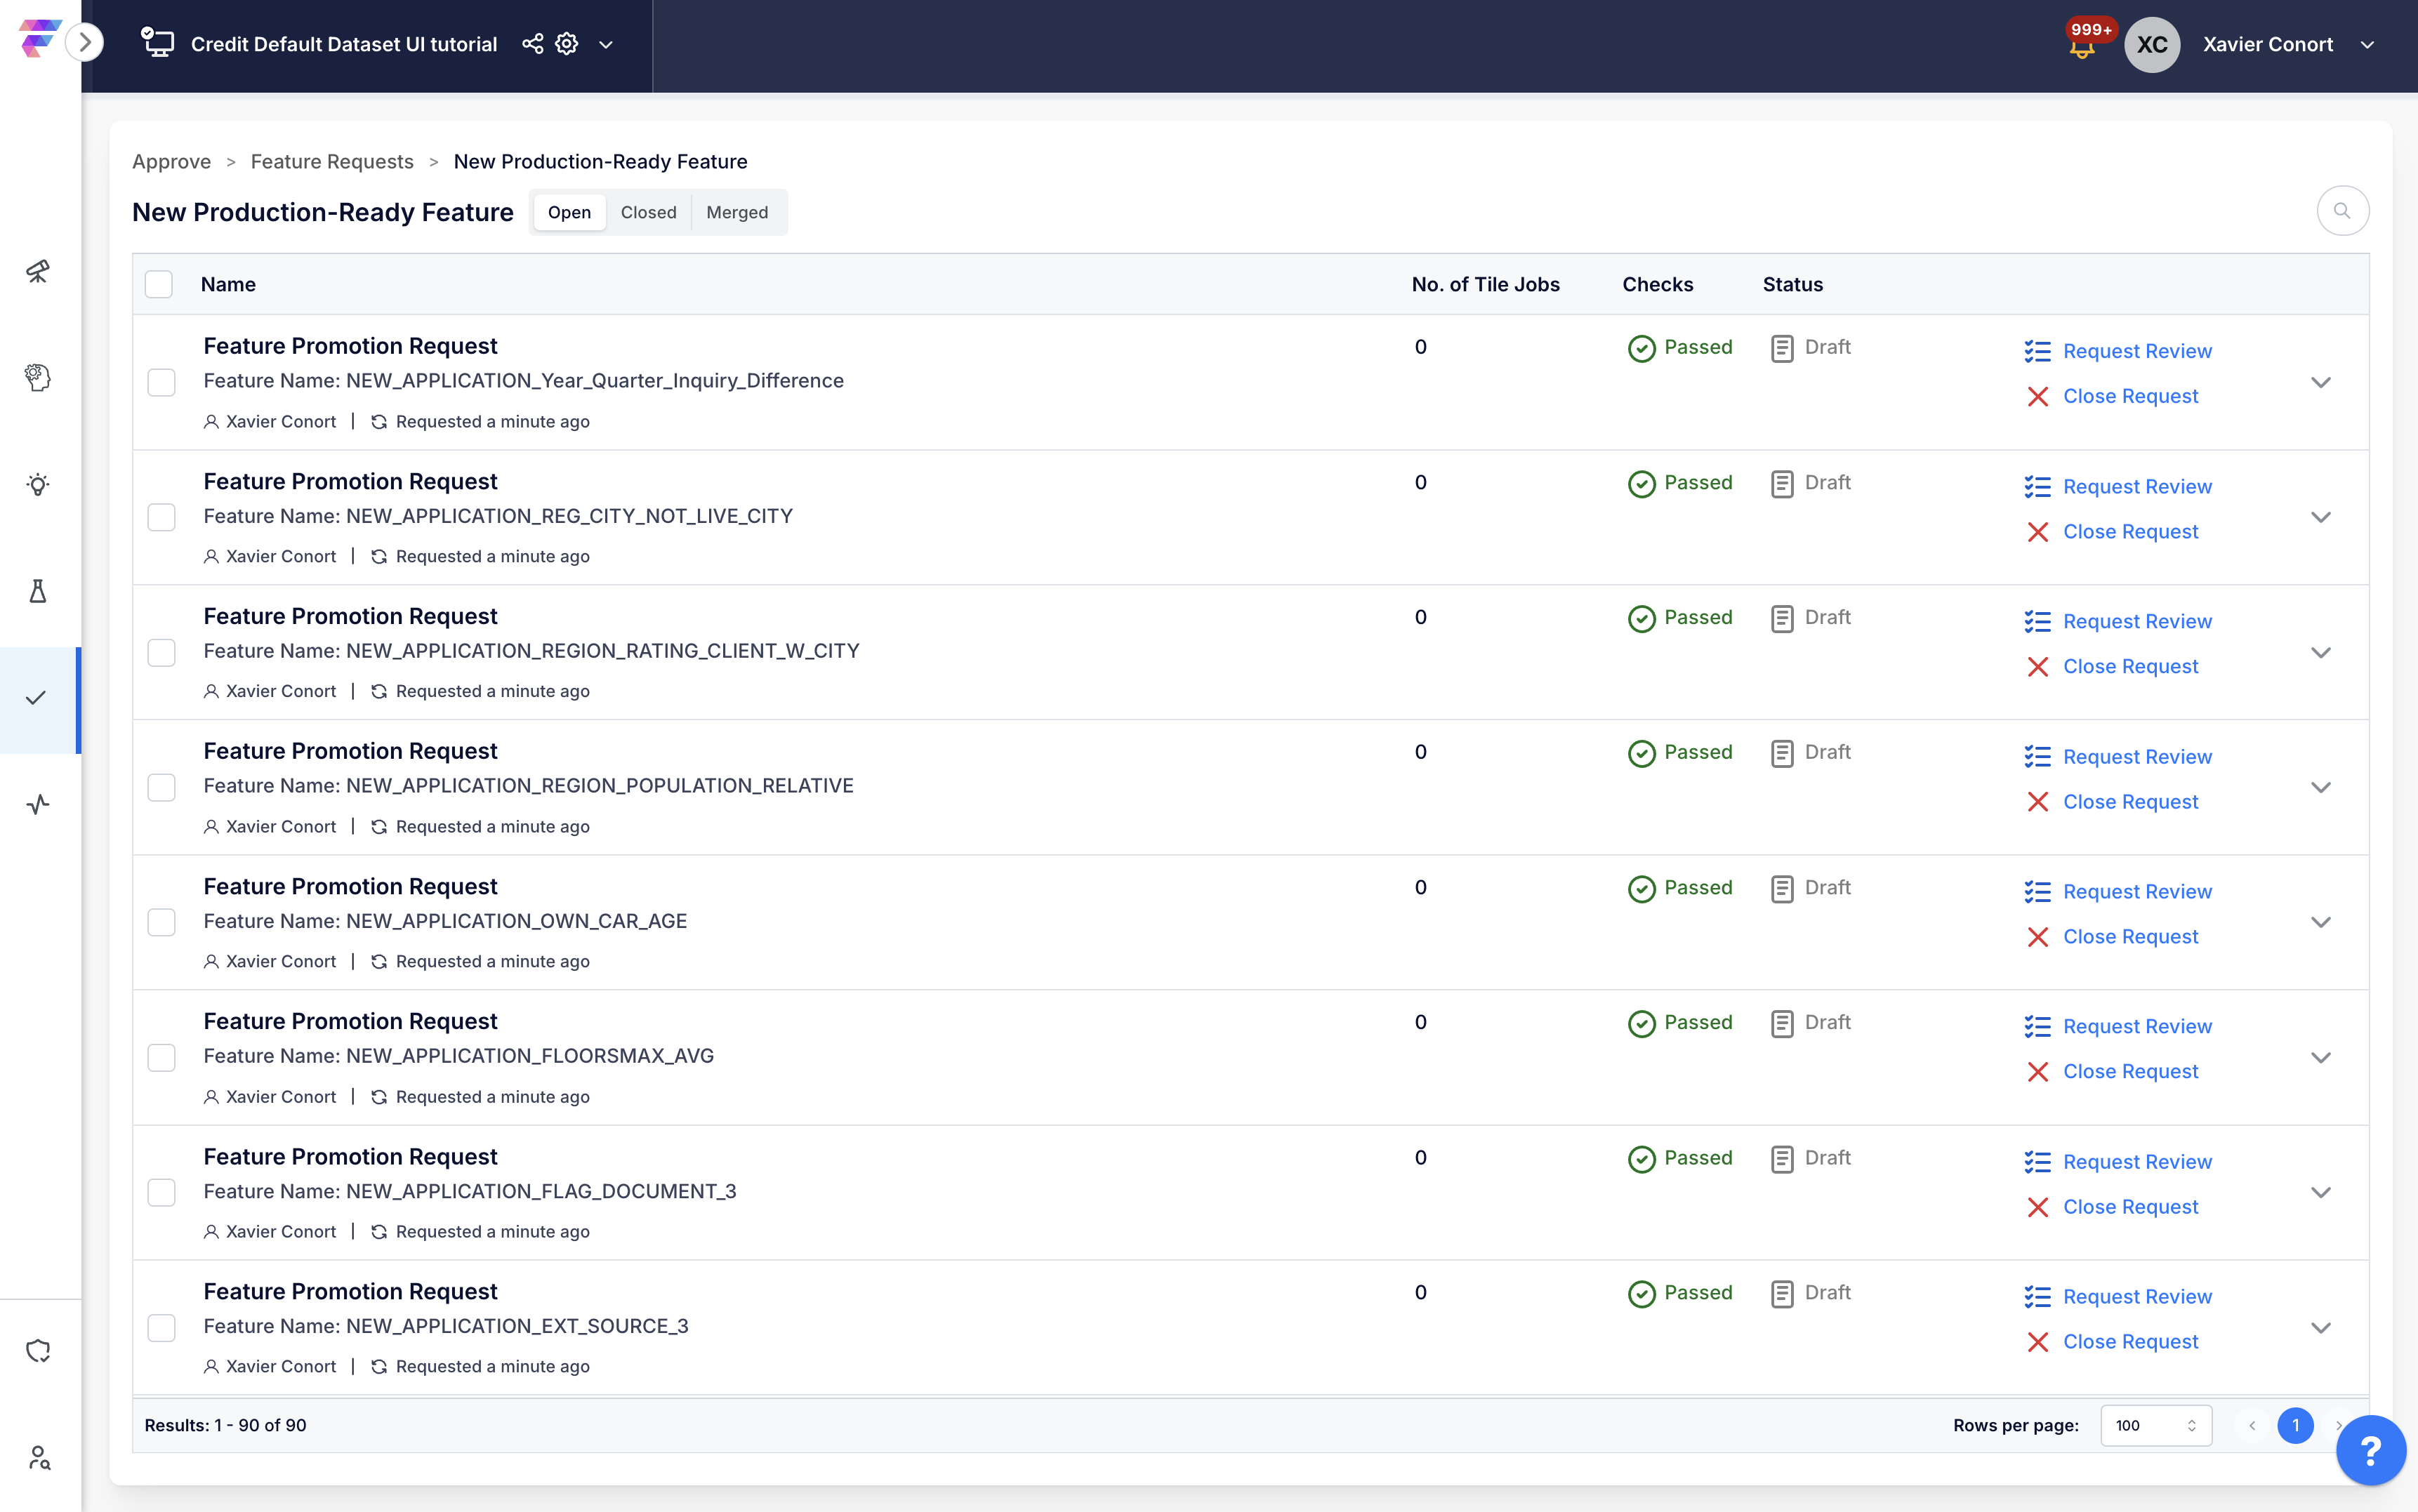
Task: Click Feature Requests breadcrumb link
Action: (332, 161)
